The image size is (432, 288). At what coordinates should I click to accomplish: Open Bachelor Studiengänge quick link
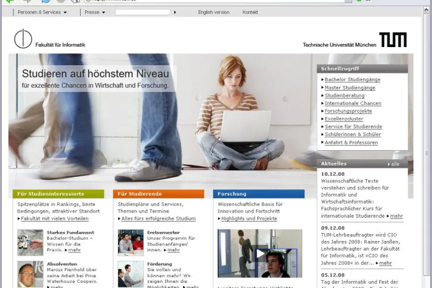353,79
